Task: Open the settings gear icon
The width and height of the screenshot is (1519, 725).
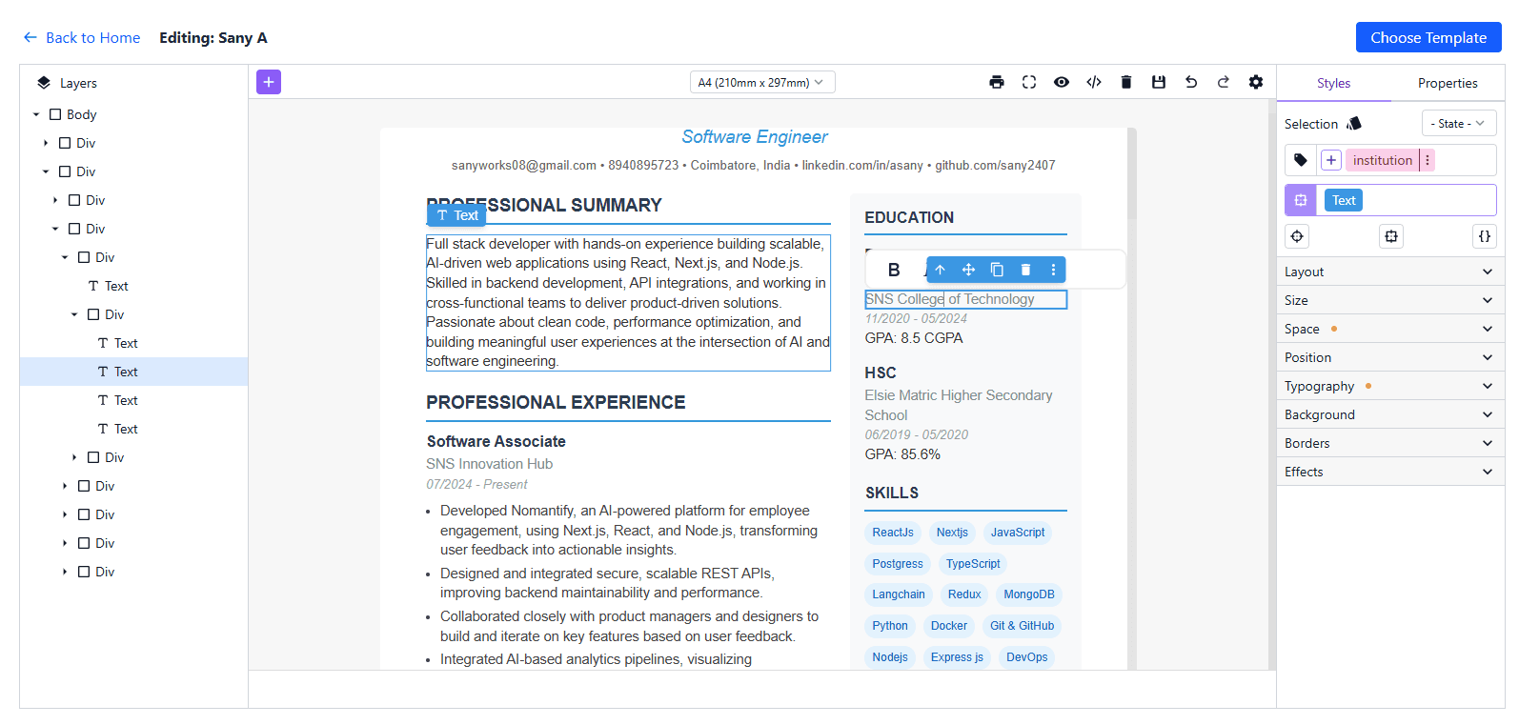Action: coord(1256,82)
